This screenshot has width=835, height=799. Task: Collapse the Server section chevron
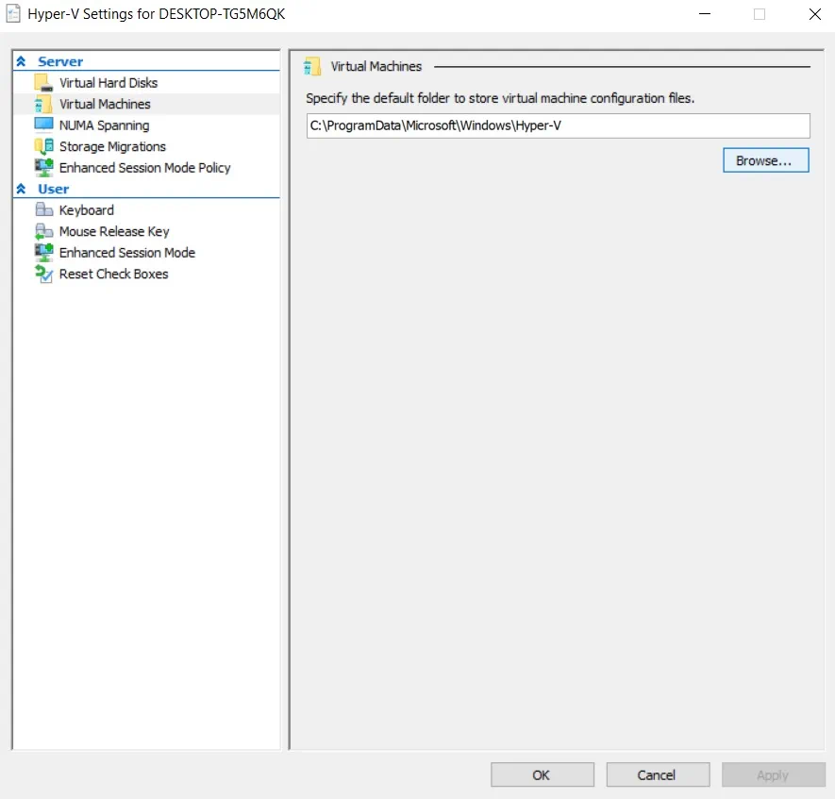click(21, 61)
